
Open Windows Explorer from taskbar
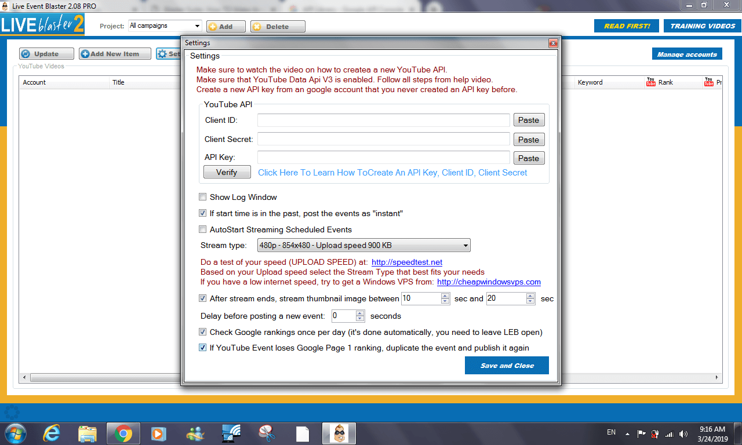point(88,433)
